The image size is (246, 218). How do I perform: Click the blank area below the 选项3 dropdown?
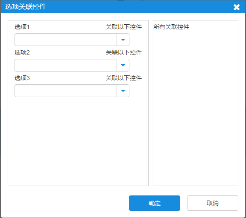[78, 141]
